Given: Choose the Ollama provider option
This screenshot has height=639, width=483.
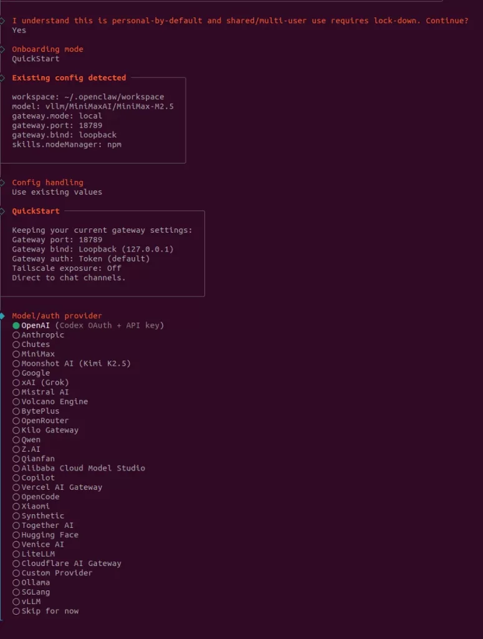Looking at the screenshot, I should [x=34, y=582].
